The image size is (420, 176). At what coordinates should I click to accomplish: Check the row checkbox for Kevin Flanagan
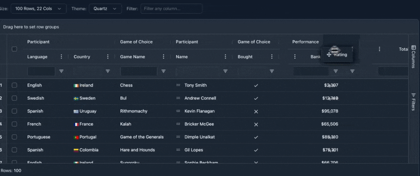point(14,111)
